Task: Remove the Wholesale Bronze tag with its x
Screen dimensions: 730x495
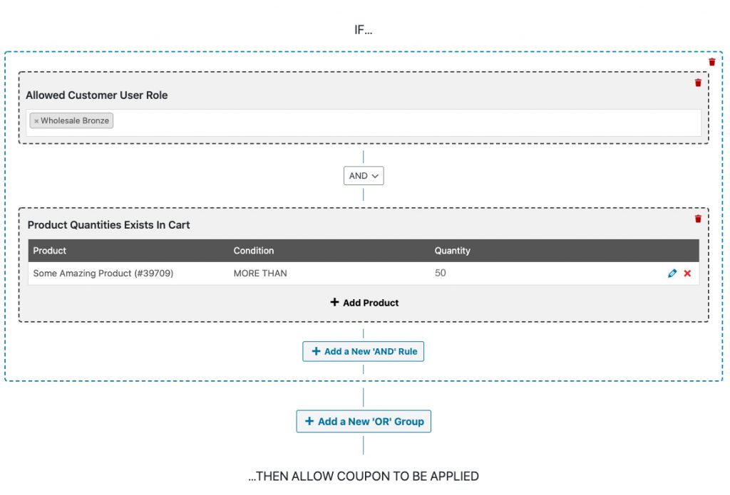Action: click(36, 121)
